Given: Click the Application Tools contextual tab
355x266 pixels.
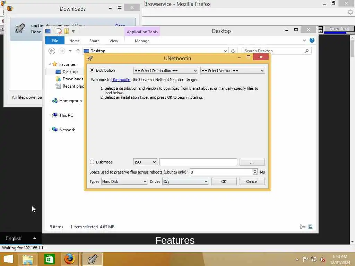Looking at the screenshot, I should [142, 32].
